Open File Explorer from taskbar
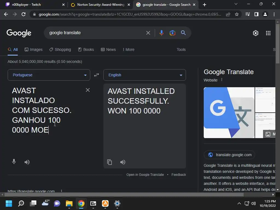 coord(69,203)
